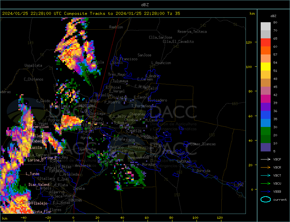Click the 'current' legend label
The height and width of the screenshot is (222, 290).
click(x=280, y=200)
